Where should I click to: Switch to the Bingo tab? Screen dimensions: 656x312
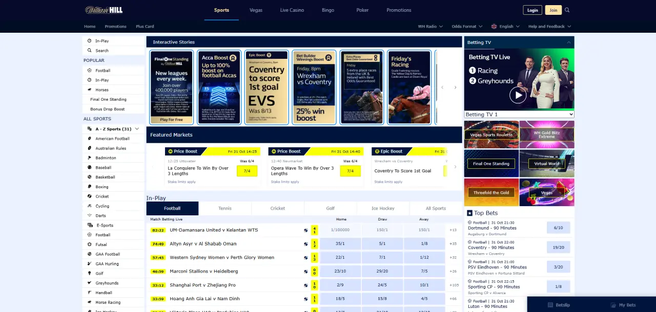click(328, 10)
